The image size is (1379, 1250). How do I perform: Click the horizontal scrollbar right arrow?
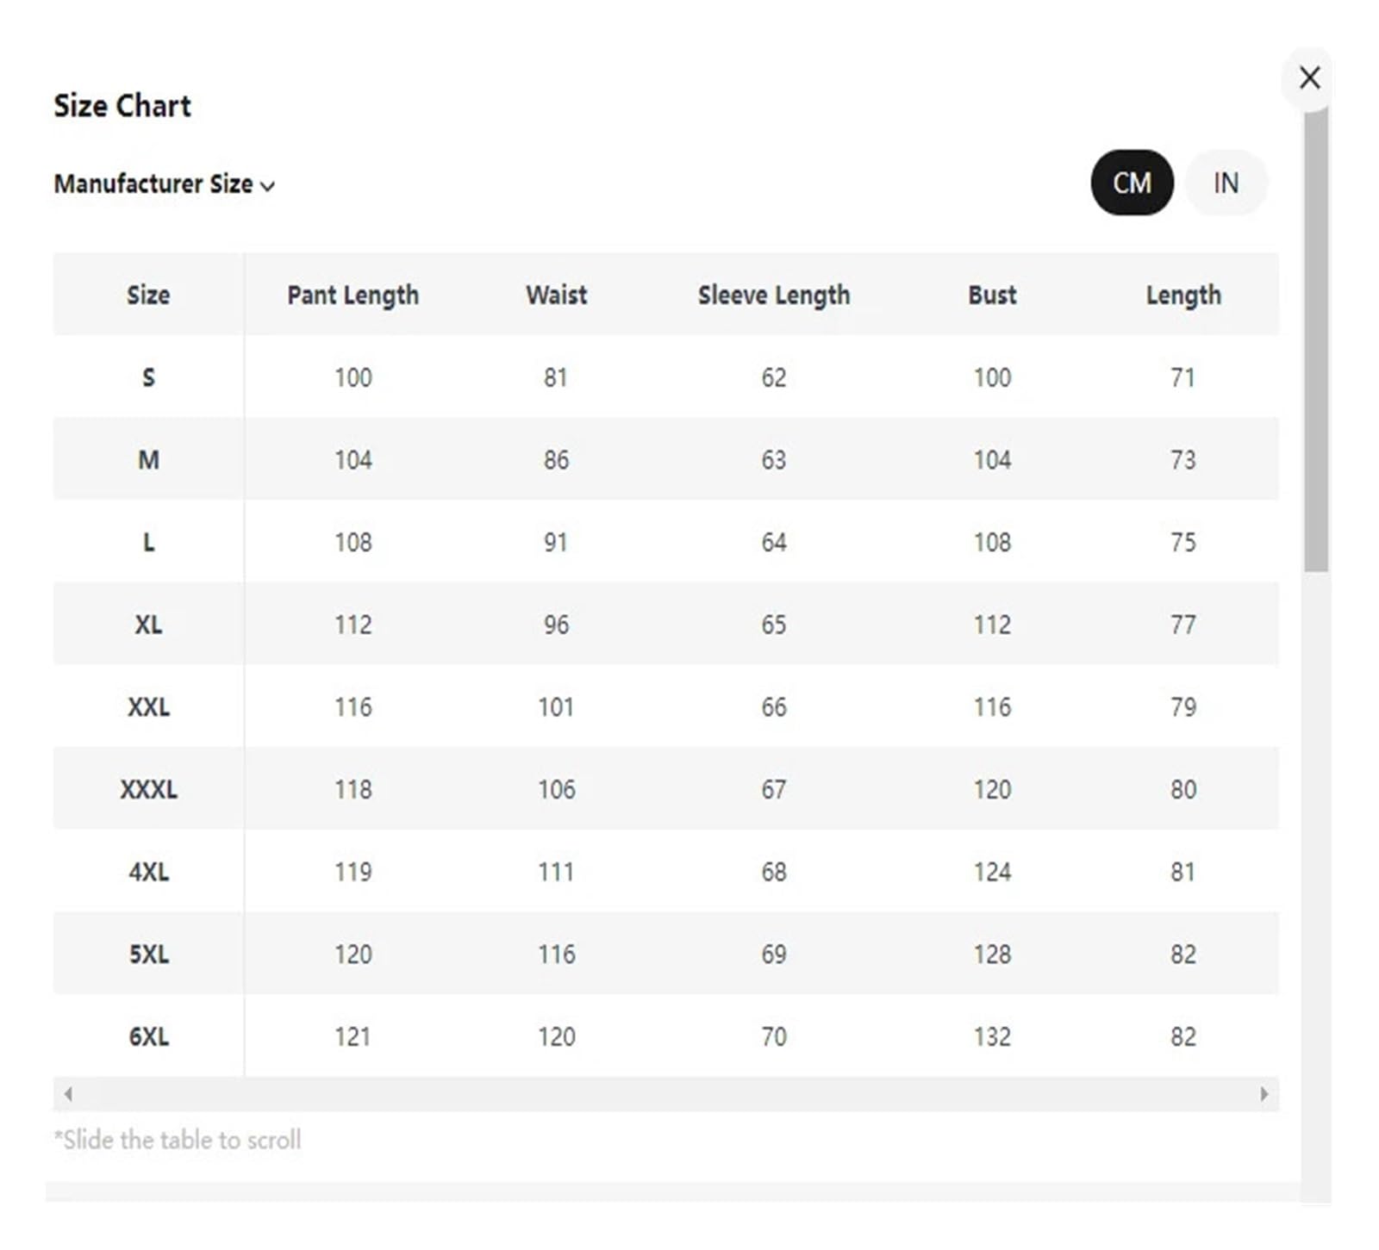(1264, 1094)
